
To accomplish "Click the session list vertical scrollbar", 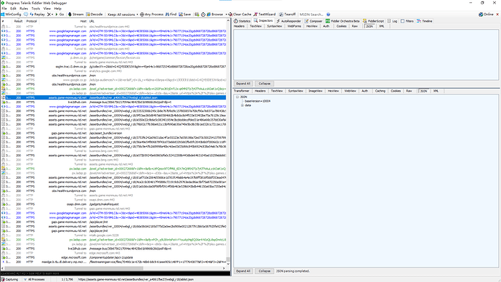I will pyautogui.click(x=228, y=142).
